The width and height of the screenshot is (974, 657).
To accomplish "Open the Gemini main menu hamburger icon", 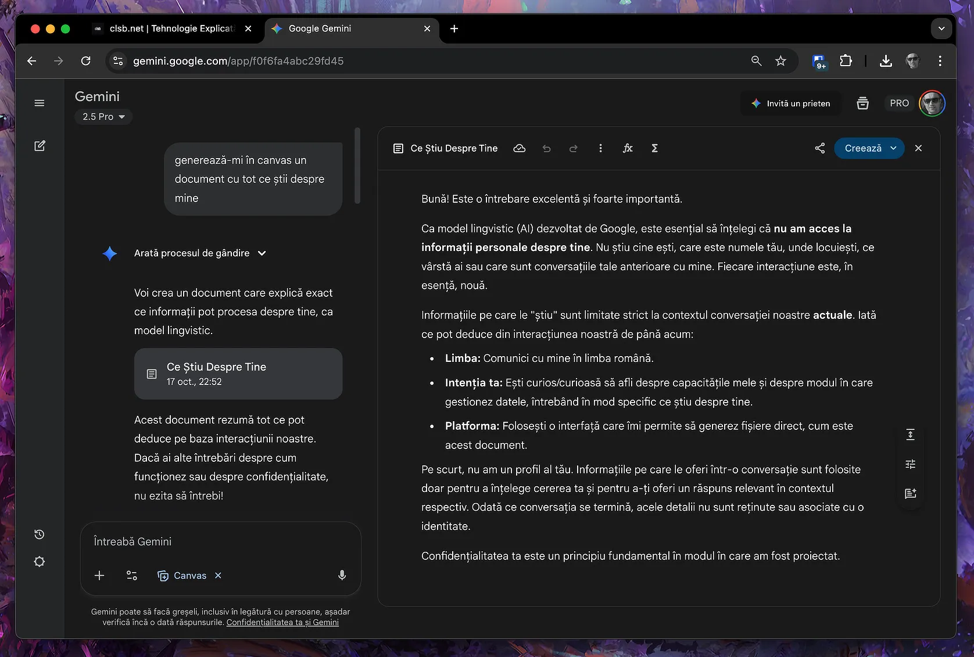I will 40,103.
